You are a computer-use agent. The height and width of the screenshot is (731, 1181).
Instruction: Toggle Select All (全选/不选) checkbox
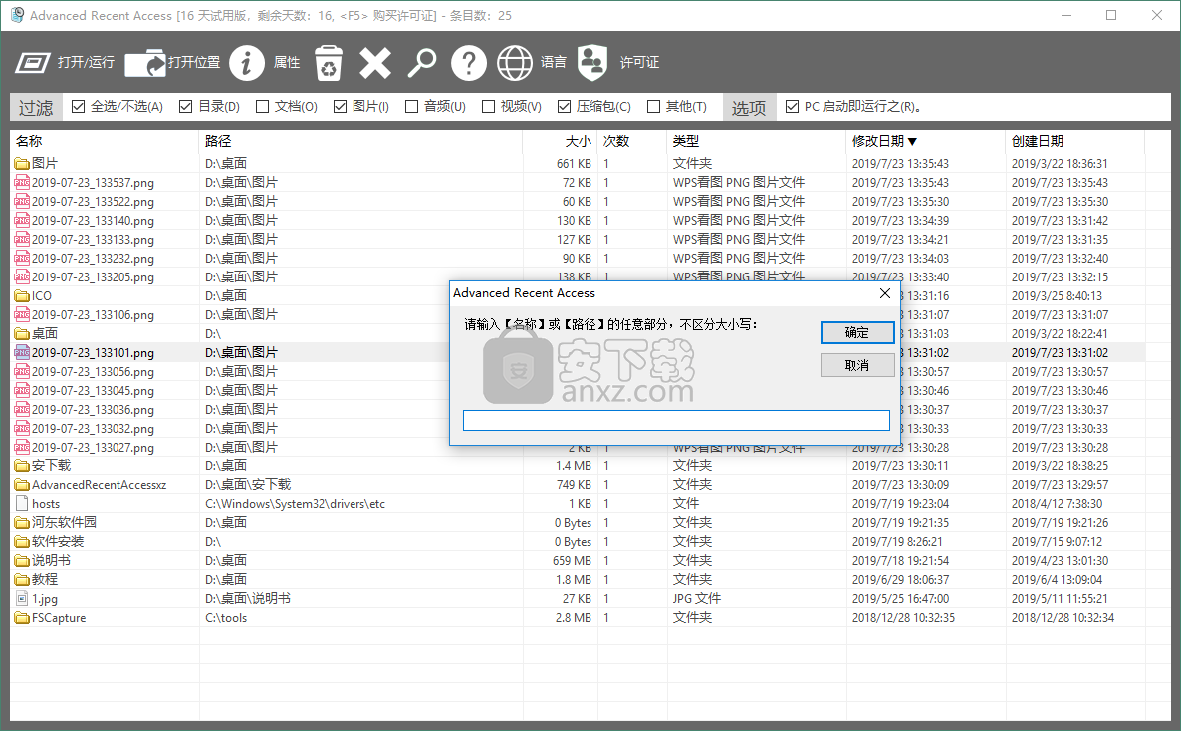coord(78,106)
